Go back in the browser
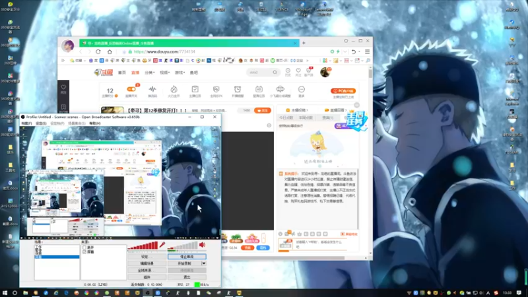The image size is (528, 297). [x=81, y=51]
